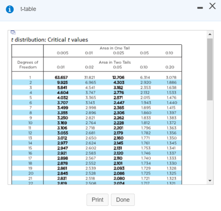Click the value 1.383
Image resolution: width=221 pixels, height=211 pixels.
pos(172,118)
